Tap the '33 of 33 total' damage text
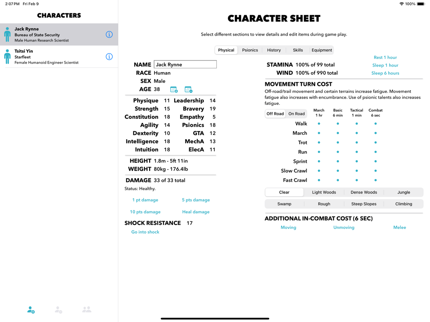The height and width of the screenshot is (322, 430). (169, 180)
